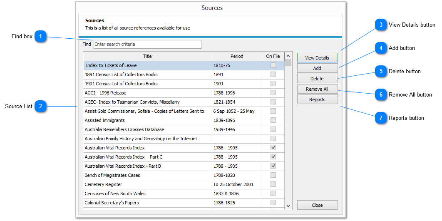
Task: Uncheck On File for Australian Vital Records Index
Action: 273,148
